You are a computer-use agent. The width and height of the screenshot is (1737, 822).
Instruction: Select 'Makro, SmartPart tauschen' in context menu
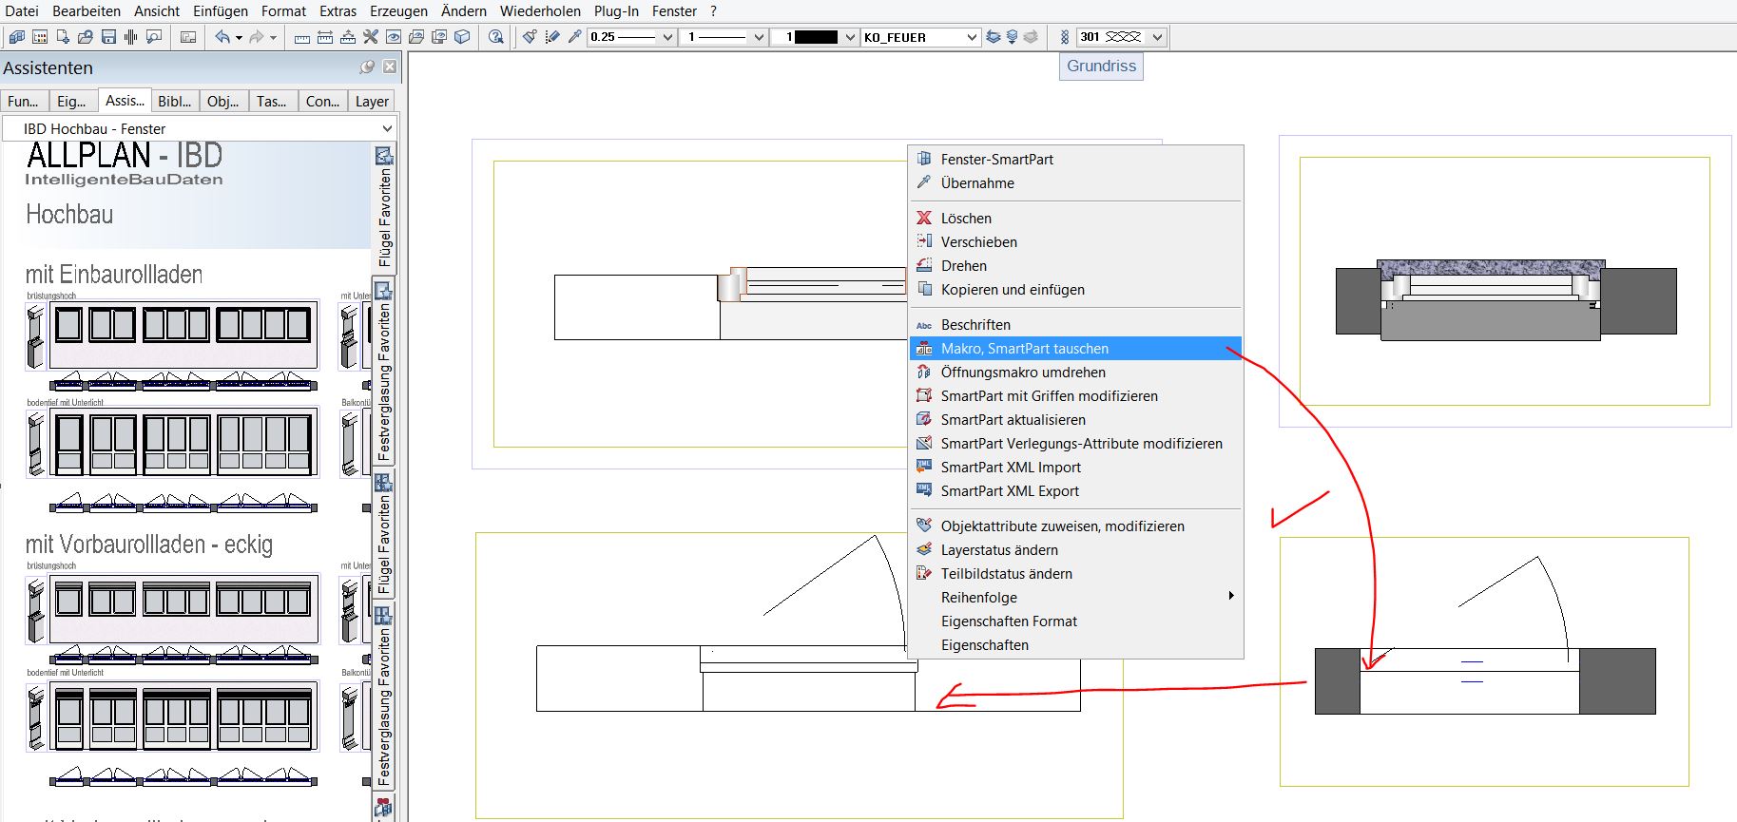(x=1024, y=349)
